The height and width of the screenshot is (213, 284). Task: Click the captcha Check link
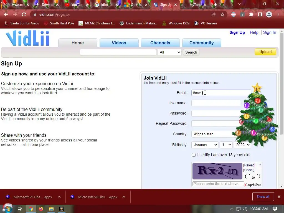click(249, 170)
